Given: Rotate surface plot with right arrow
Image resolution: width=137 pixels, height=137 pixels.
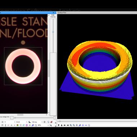Looking at the screenshot, I should [x=68, y=125].
